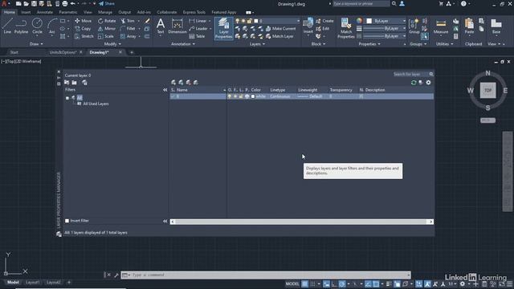
Task: Toggle layer 0 On/Off lightbulb
Action: click(x=230, y=96)
